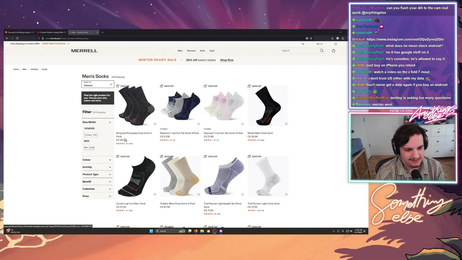Click the Shop Now sale link

227,60
